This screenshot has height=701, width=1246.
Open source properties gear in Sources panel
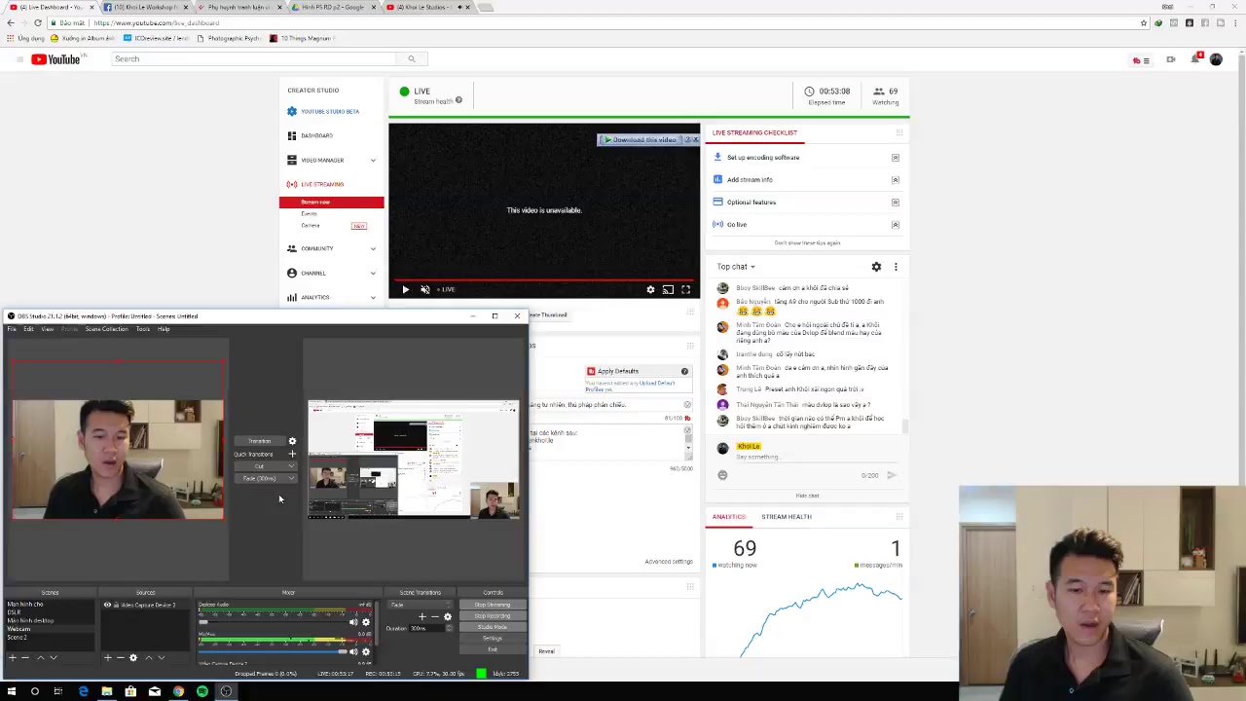133,658
